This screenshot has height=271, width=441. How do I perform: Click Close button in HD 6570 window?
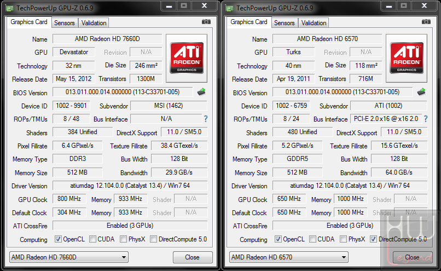pyautogui.click(x=413, y=257)
